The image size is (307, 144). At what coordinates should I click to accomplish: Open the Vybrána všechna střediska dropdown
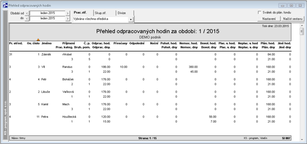(130, 19)
